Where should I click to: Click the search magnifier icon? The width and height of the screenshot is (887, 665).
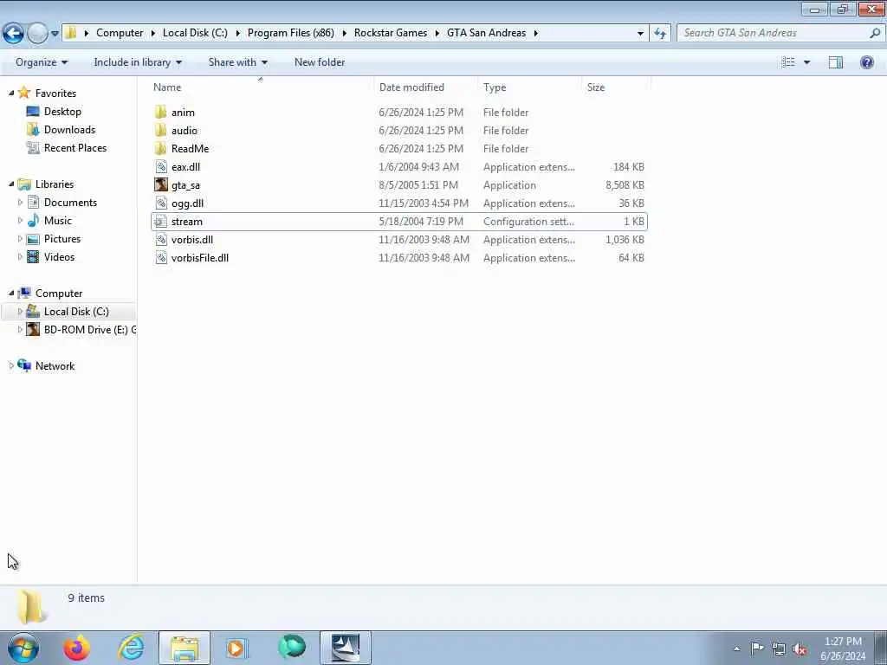(875, 33)
